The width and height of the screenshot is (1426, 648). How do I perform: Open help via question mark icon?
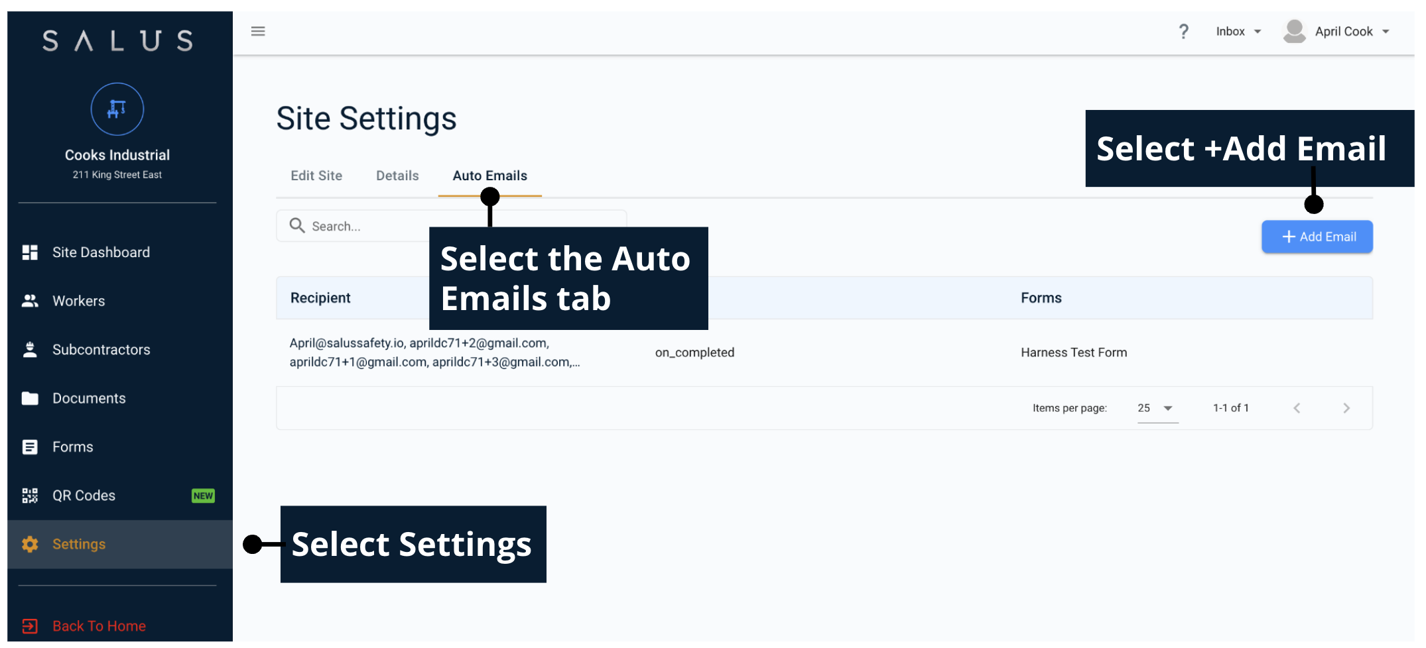click(1183, 31)
